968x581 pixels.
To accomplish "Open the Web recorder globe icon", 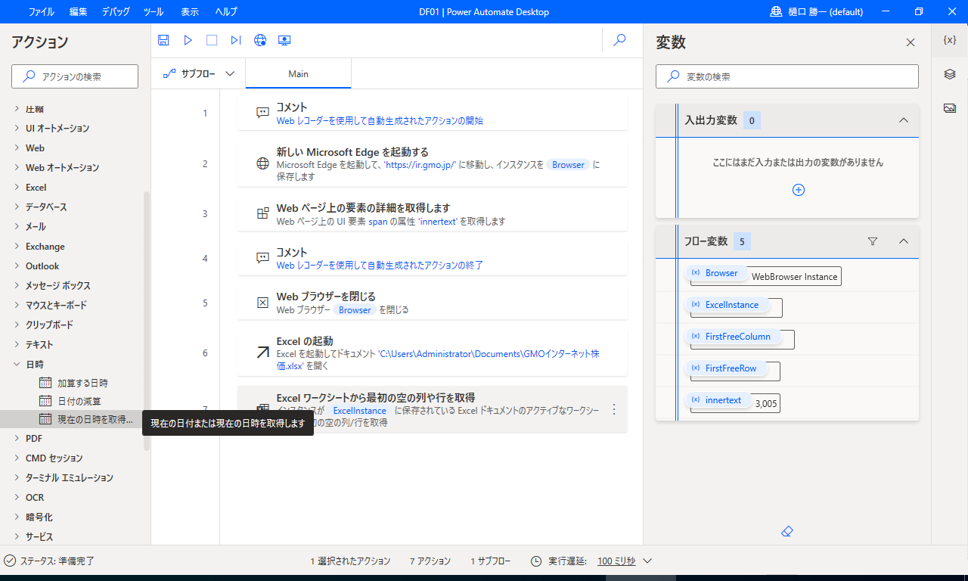I will click(x=260, y=40).
